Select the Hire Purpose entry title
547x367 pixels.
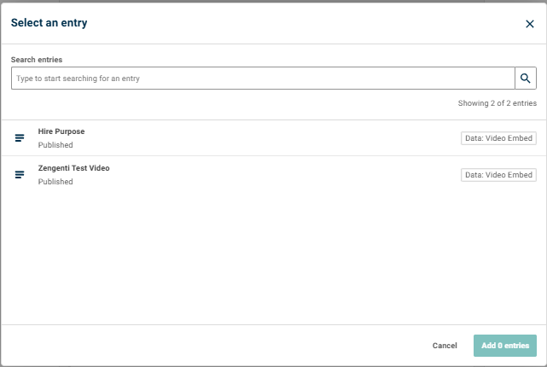[x=61, y=131]
